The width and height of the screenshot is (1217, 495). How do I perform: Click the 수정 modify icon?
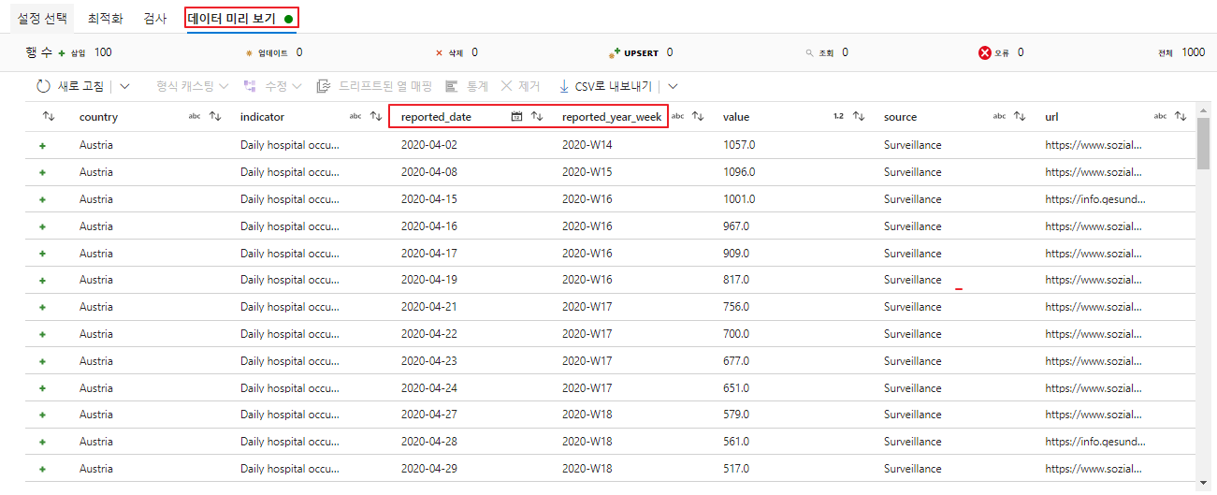tap(250, 86)
